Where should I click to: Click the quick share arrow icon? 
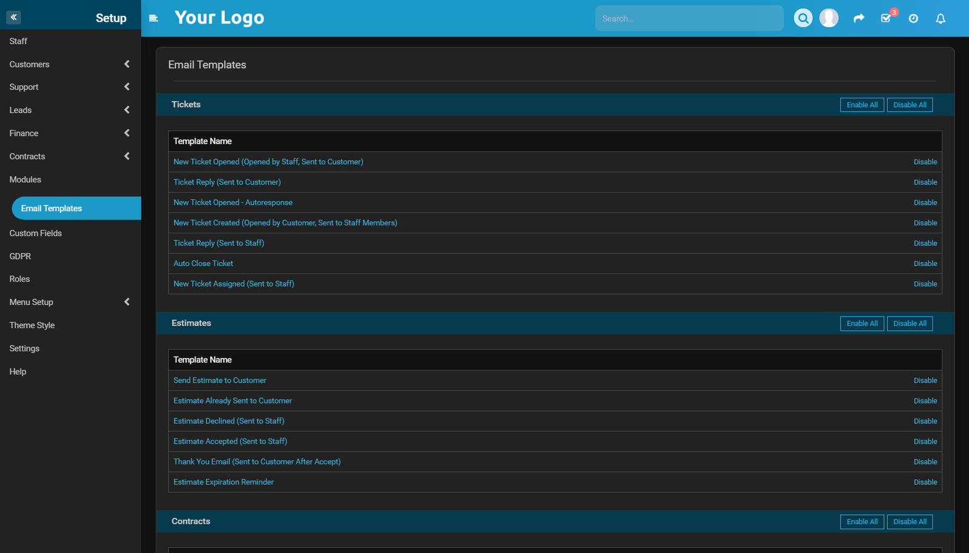(x=859, y=18)
